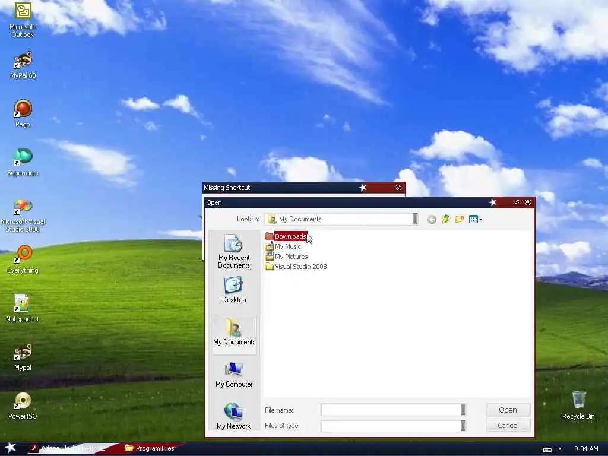Open the View Menu icon dropdown
Image resolution: width=608 pixels, height=456 pixels.
pos(476,220)
